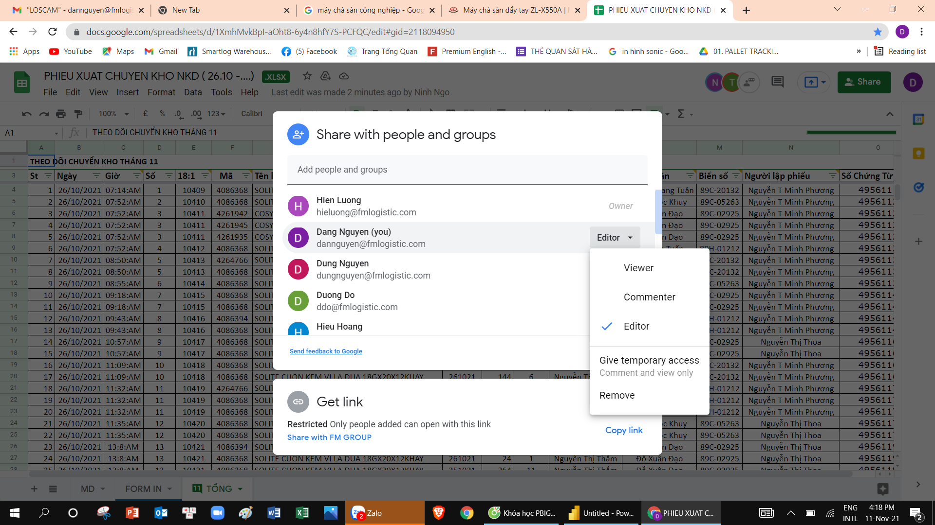Screen dimensions: 935x525
Task: Open the Edit menu
Action: (x=73, y=92)
